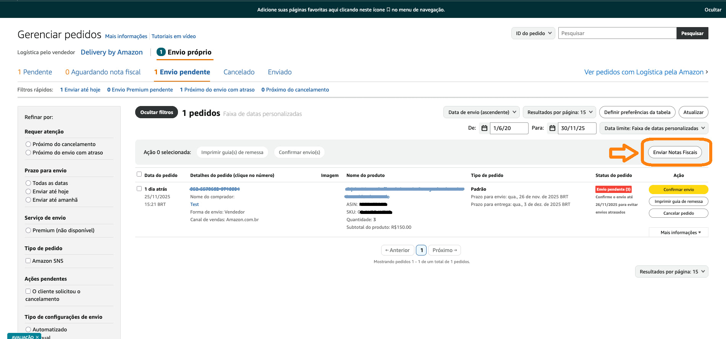This screenshot has height=339, width=726.
Task: Select the Envio próprio tab
Action: [184, 52]
